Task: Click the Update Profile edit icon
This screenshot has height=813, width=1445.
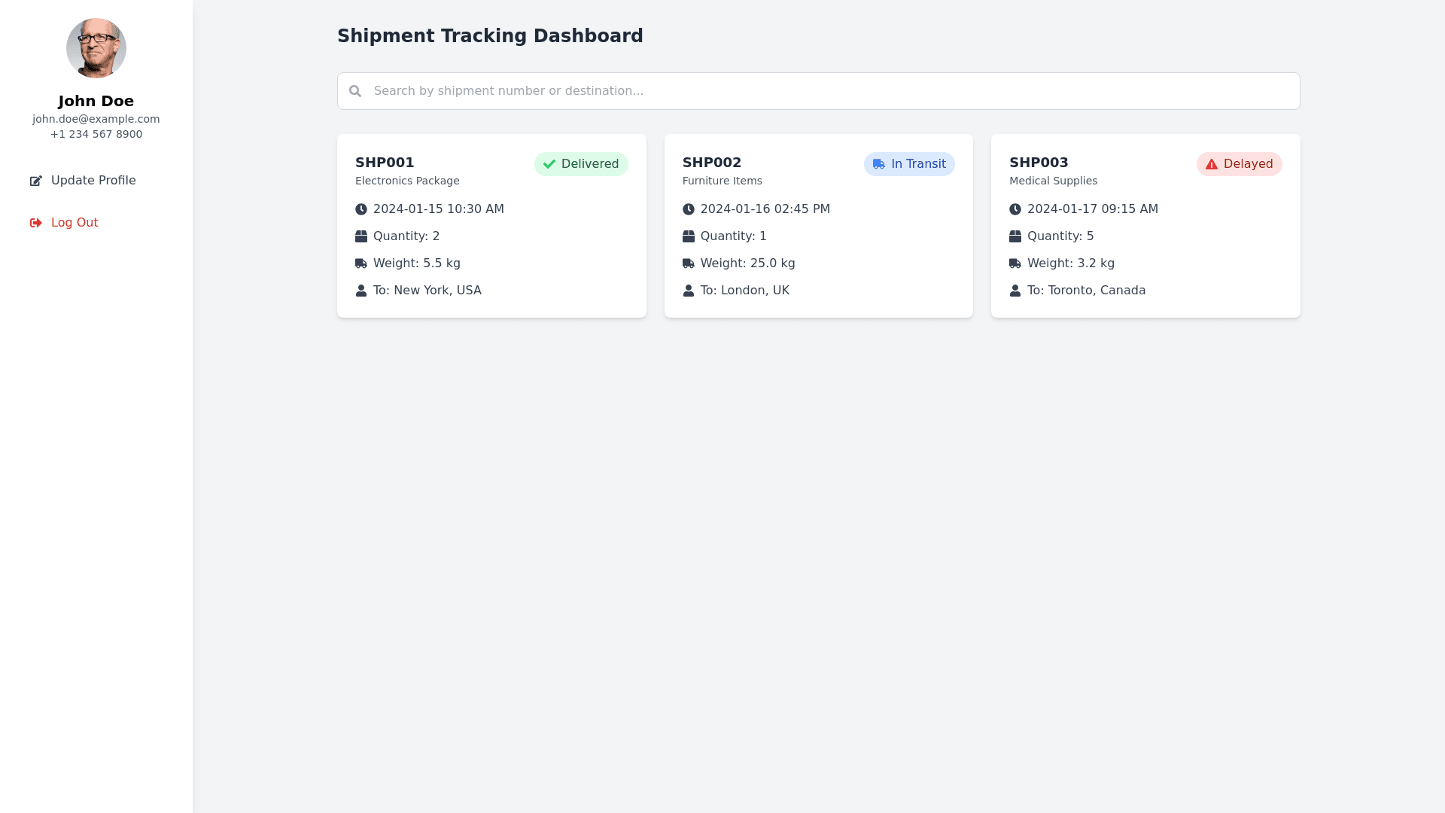Action: [x=36, y=181]
